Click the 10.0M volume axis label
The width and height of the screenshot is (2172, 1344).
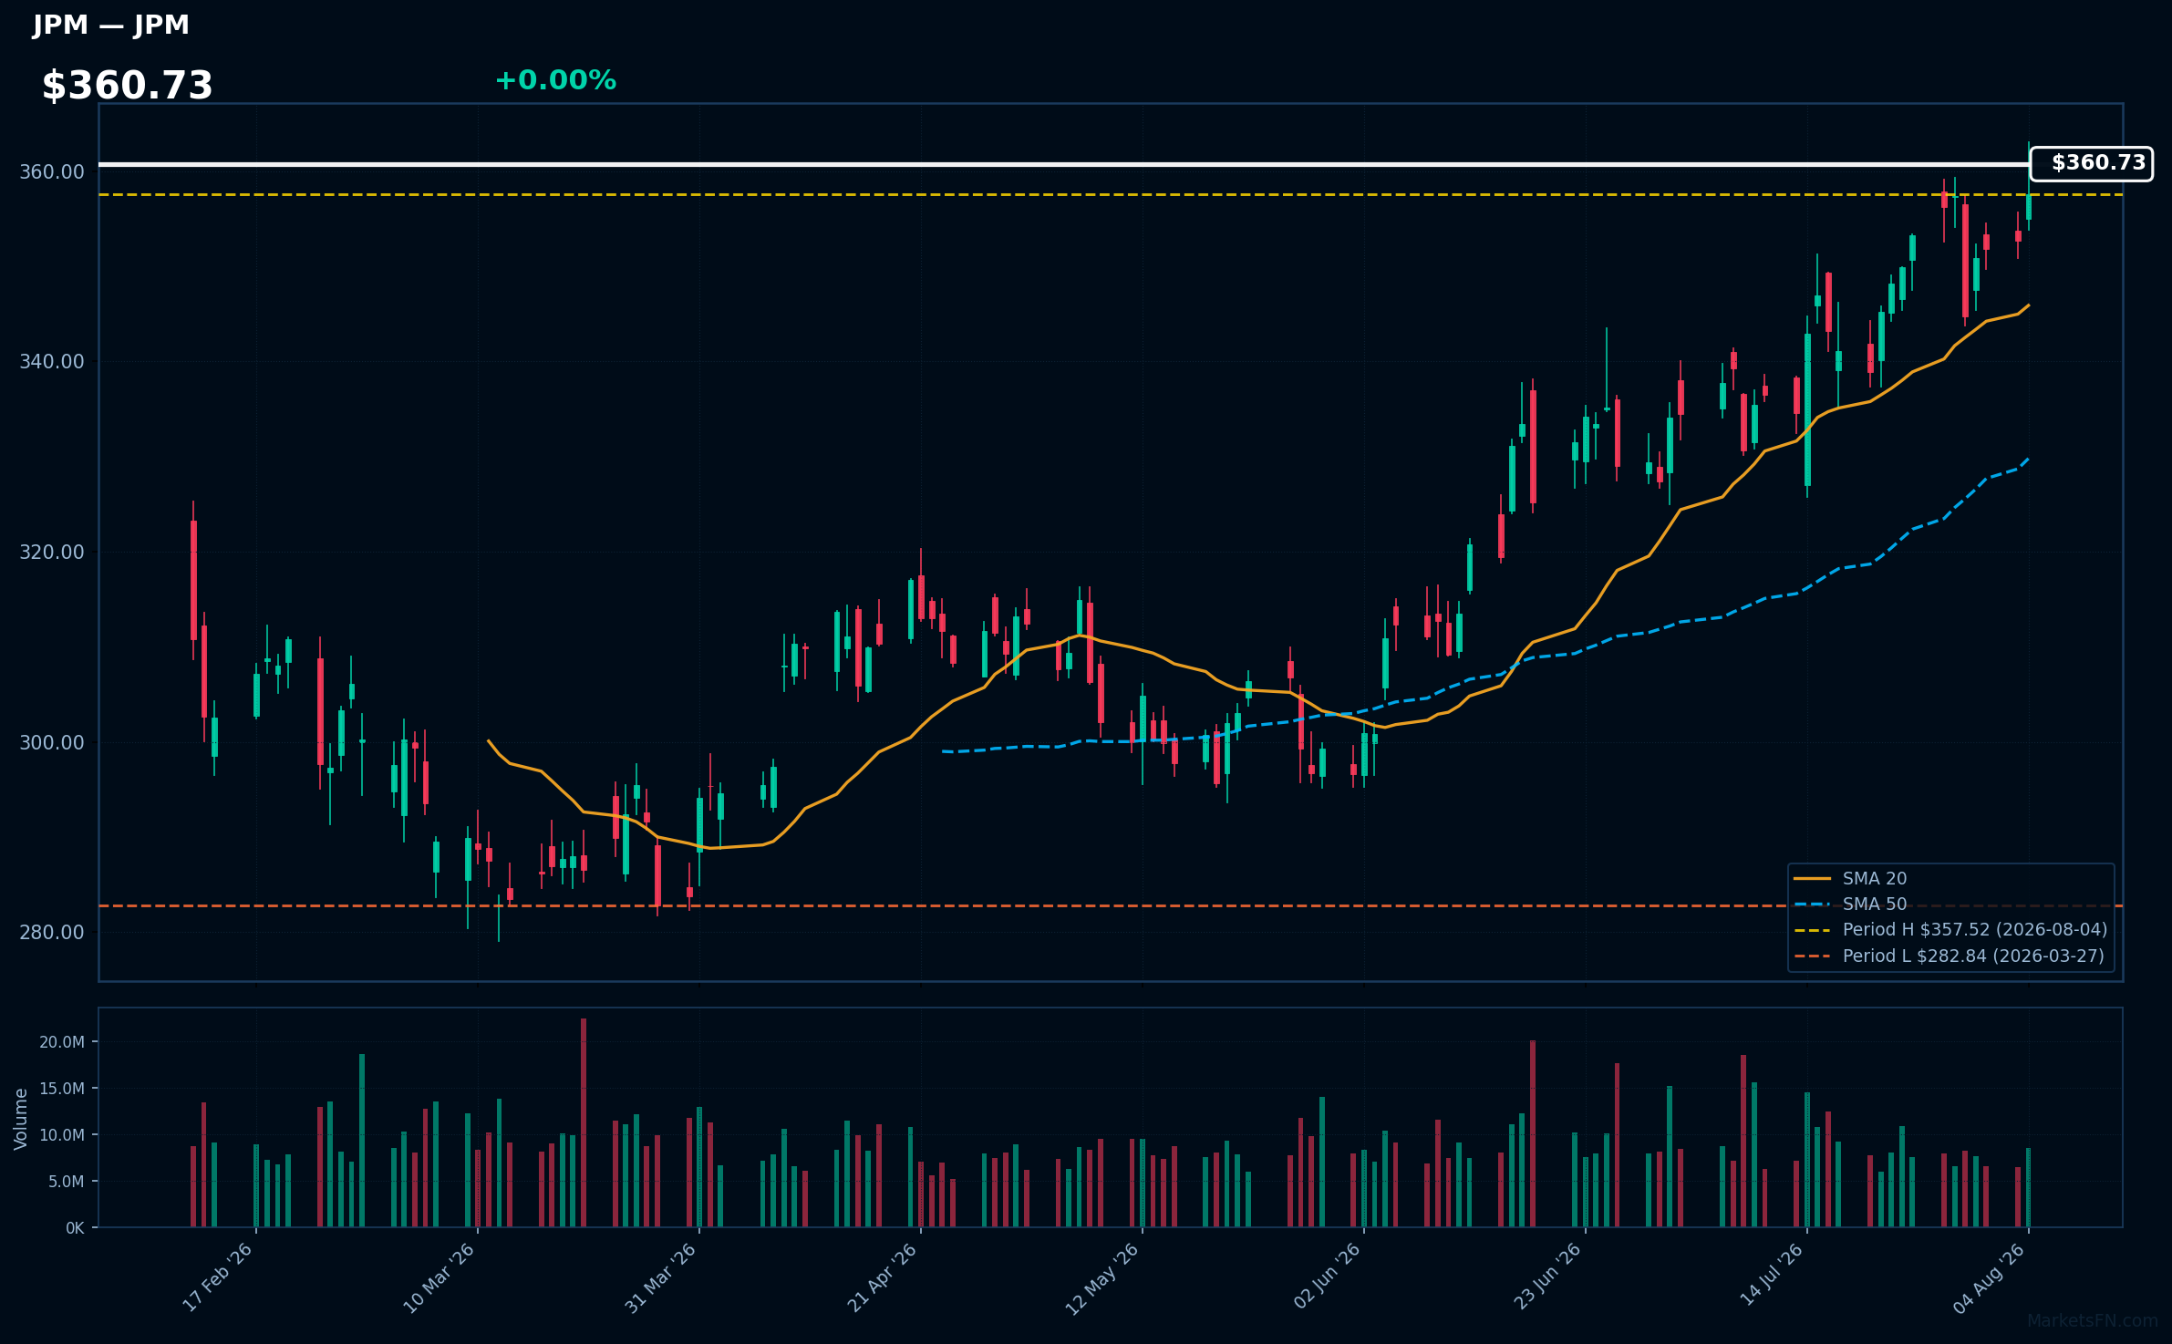(x=62, y=1135)
